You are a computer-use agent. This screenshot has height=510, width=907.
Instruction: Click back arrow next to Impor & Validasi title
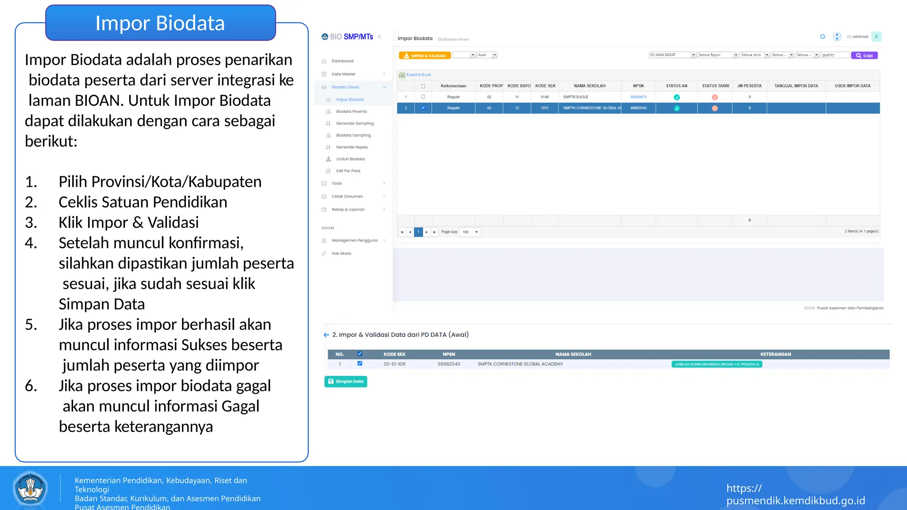click(326, 335)
